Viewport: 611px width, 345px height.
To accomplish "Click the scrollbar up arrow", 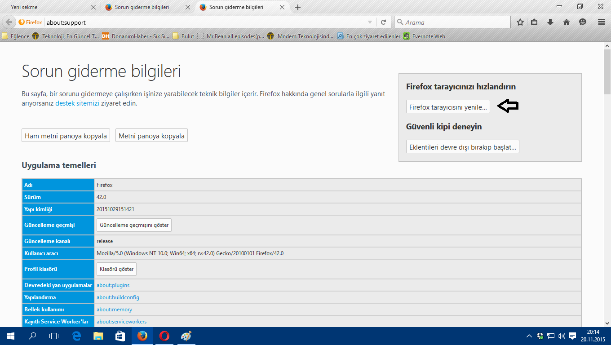I will tap(607, 46).
